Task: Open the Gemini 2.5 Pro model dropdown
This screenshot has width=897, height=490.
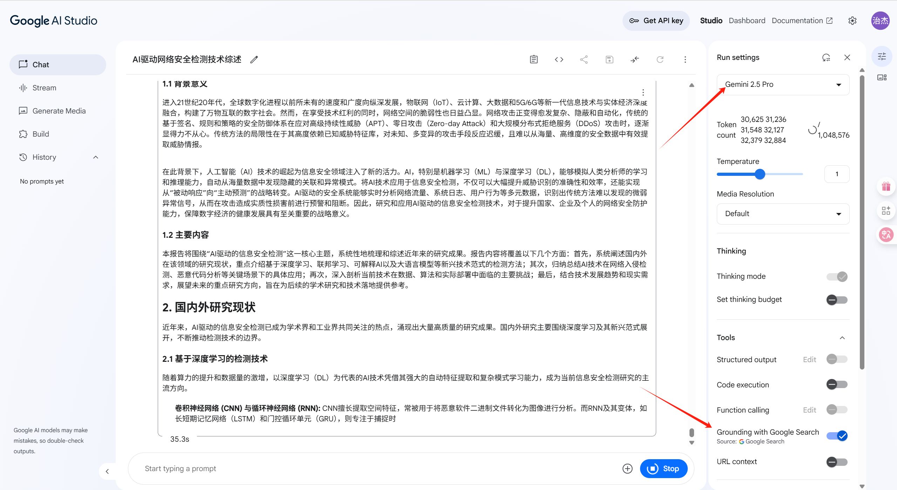Action: tap(783, 84)
